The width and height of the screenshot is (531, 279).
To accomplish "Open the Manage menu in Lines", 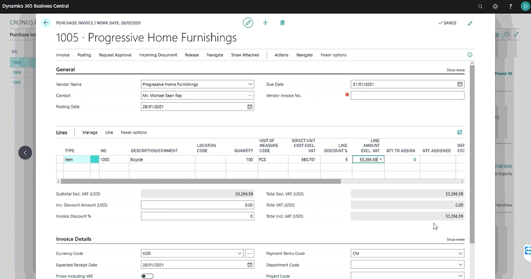I will pos(90,133).
